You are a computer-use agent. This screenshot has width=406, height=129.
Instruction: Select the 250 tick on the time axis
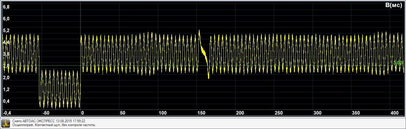[279, 113]
